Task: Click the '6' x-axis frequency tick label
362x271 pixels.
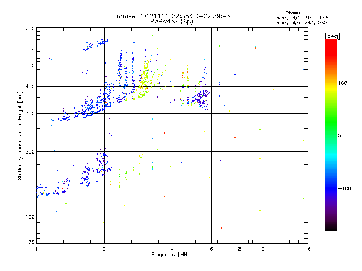Action: (x=211, y=249)
